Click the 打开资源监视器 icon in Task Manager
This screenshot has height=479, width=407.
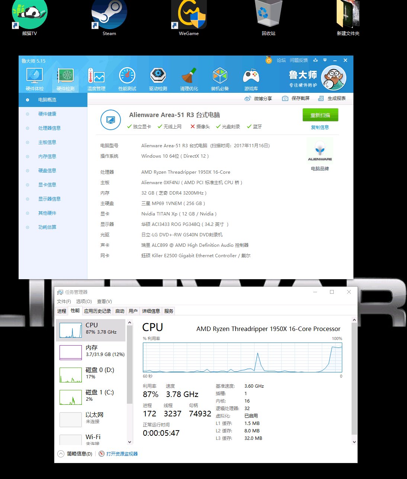(x=102, y=454)
